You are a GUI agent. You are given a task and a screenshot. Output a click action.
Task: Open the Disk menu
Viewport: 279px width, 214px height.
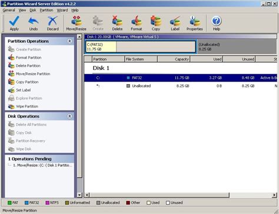point(33,10)
